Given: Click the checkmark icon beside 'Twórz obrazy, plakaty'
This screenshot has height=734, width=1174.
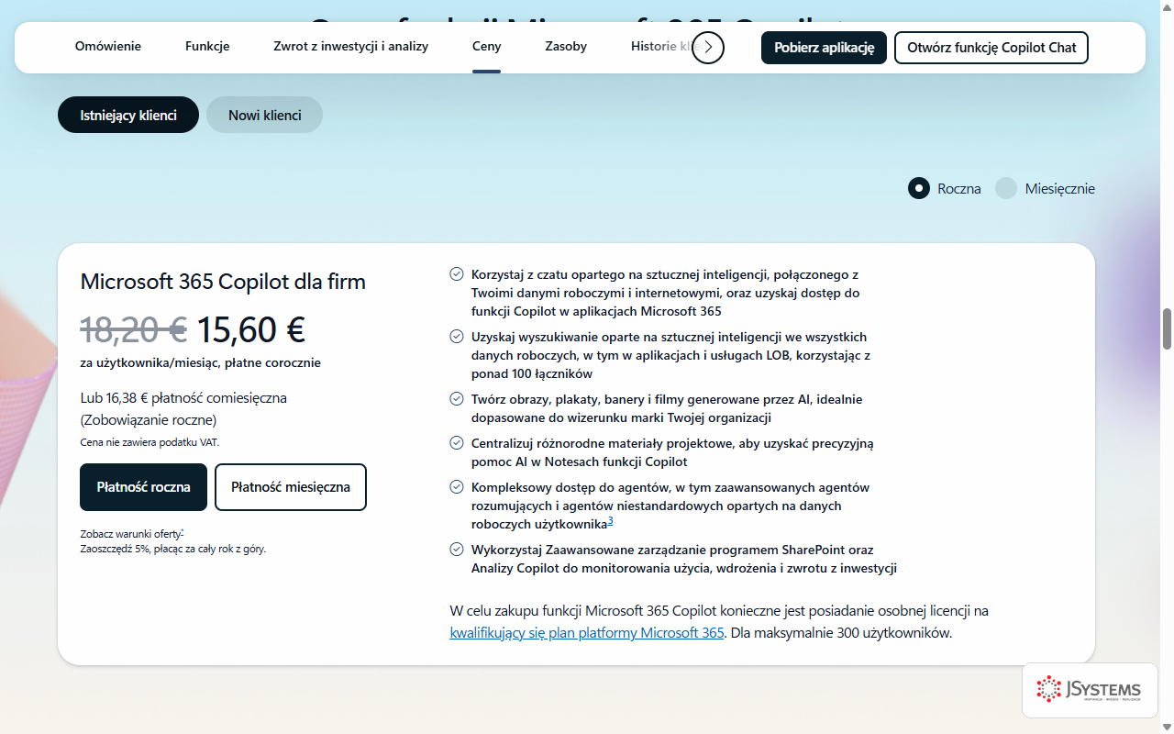Looking at the screenshot, I should [456, 399].
